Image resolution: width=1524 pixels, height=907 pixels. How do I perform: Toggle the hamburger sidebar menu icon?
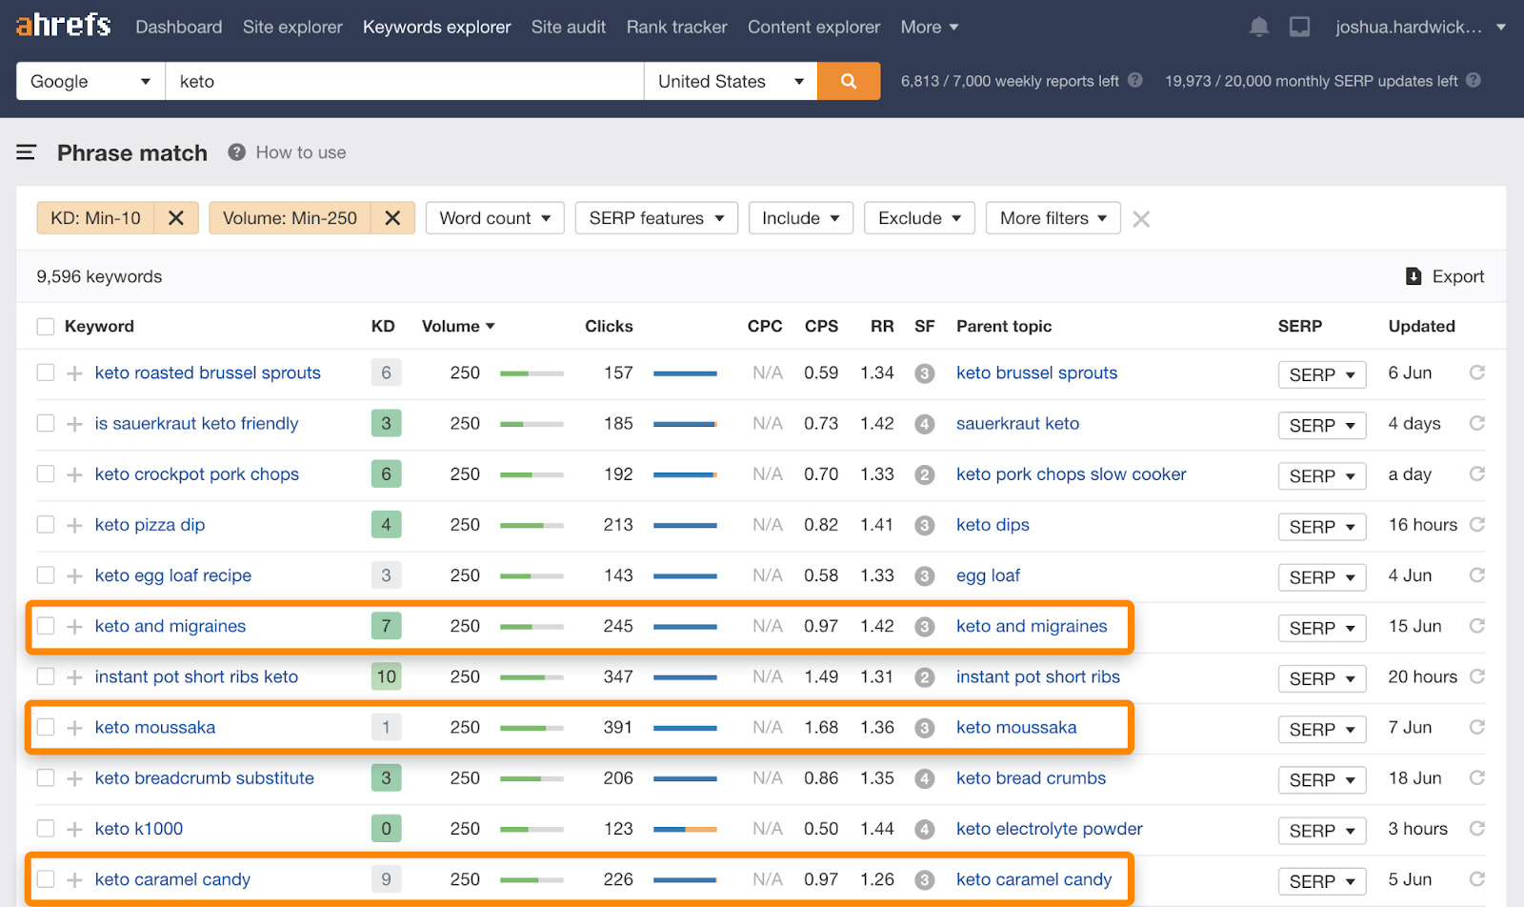[27, 152]
